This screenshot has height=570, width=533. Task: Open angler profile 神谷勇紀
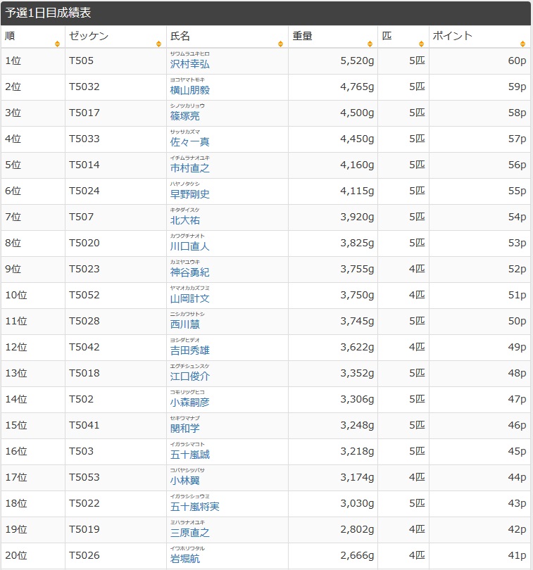190,272
